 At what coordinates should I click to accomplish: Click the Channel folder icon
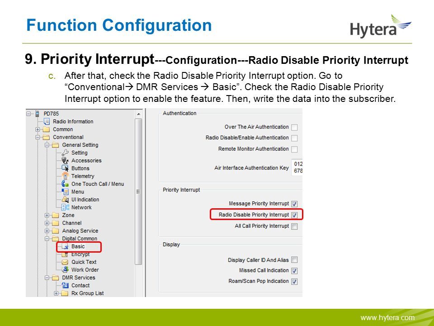pyautogui.click(x=56, y=223)
